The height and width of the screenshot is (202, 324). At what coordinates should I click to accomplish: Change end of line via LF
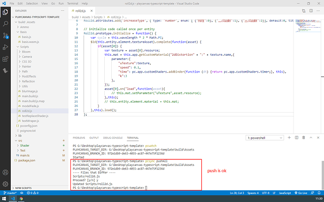tap(274, 193)
